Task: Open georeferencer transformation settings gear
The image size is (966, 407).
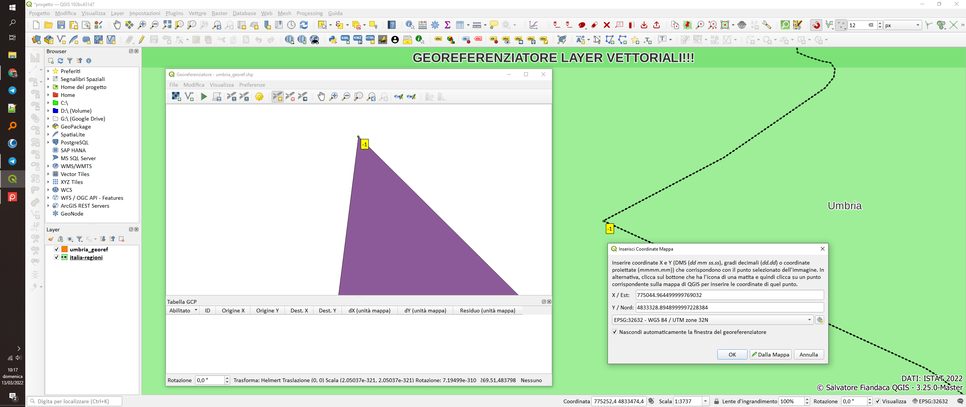Action: (259, 97)
